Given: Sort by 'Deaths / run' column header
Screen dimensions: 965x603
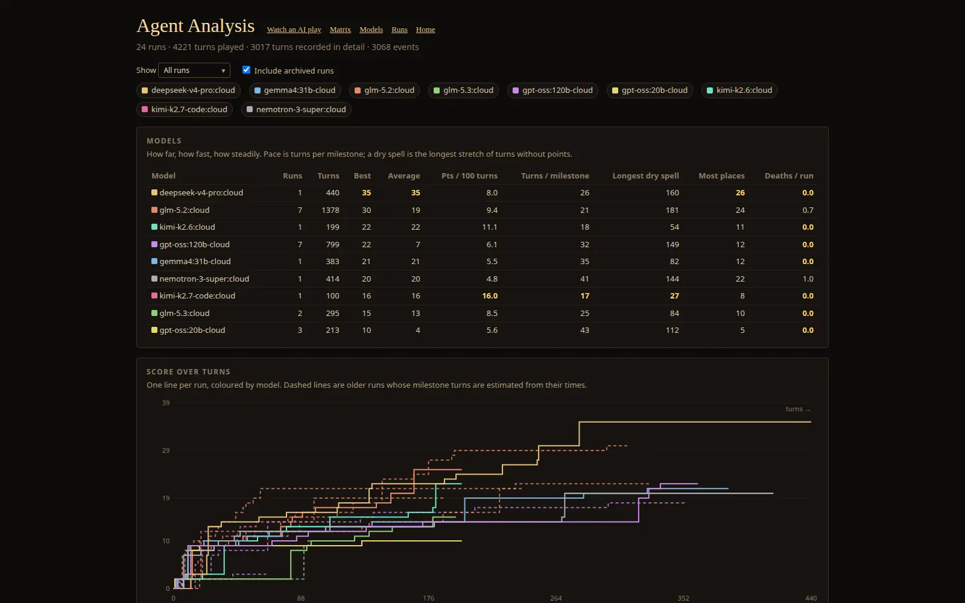Looking at the screenshot, I should (789, 176).
